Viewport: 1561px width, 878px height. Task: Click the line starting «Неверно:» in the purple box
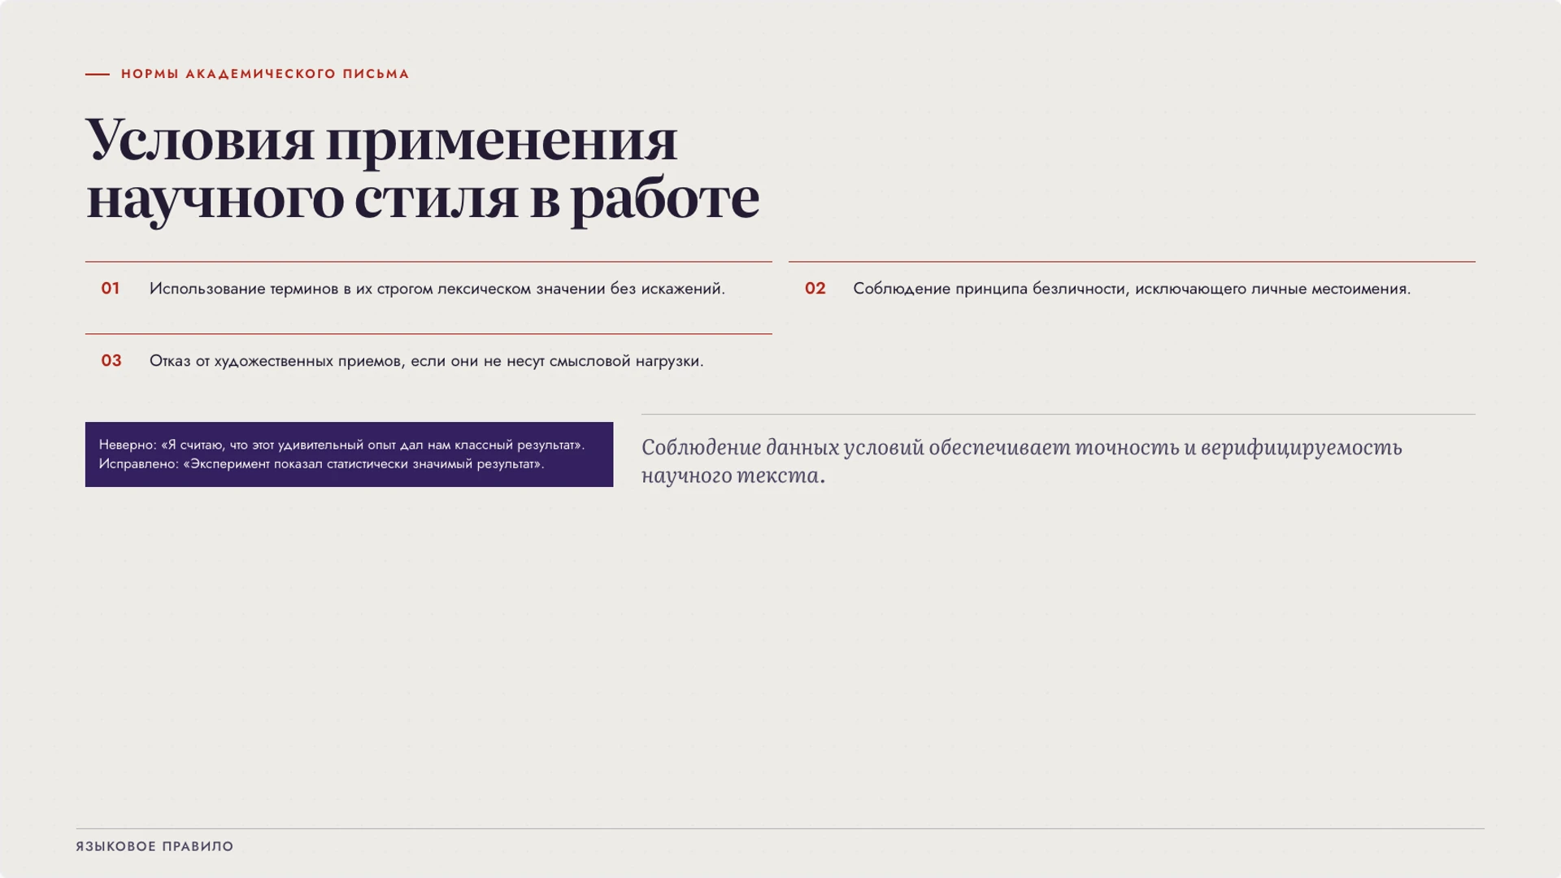point(341,445)
